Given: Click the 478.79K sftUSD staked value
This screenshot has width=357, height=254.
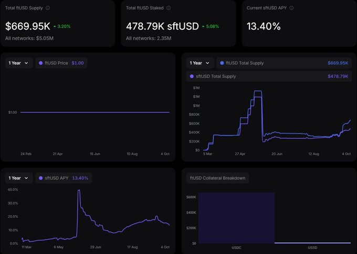Looking at the screenshot, I should [162, 26].
